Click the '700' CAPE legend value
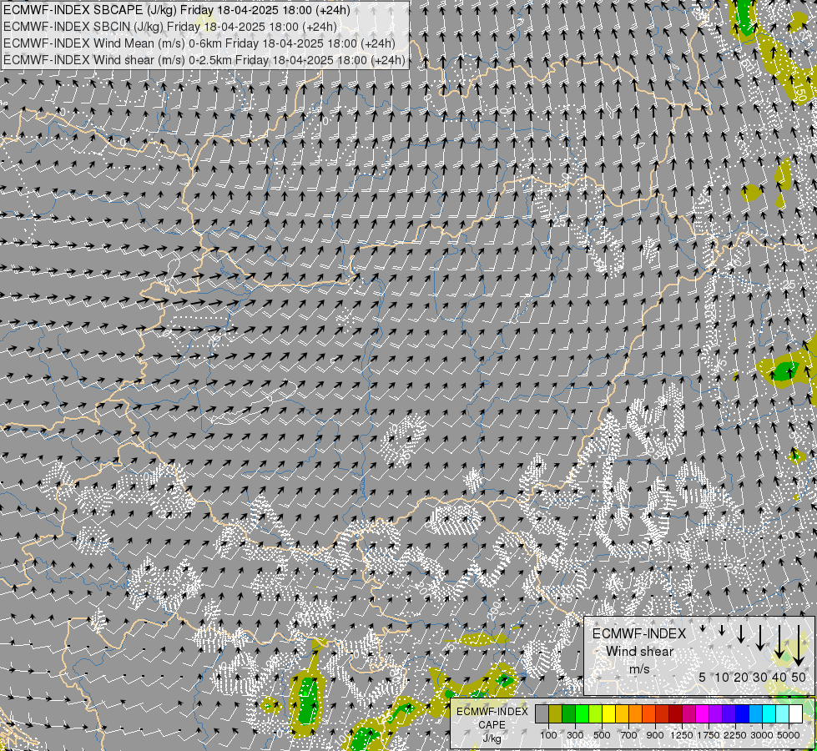This screenshot has height=751, width=817. (629, 735)
